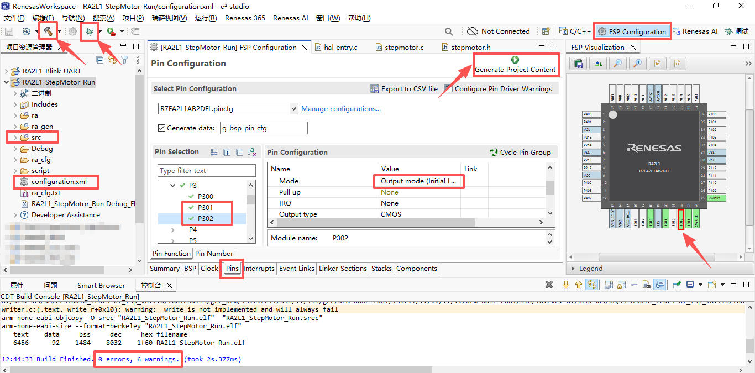This screenshot has height=373, width=755.
Task: Open the R7FA2L1AB2DFL.pincfg combo box
Action: pyautogui.click(x=228, y=109)
